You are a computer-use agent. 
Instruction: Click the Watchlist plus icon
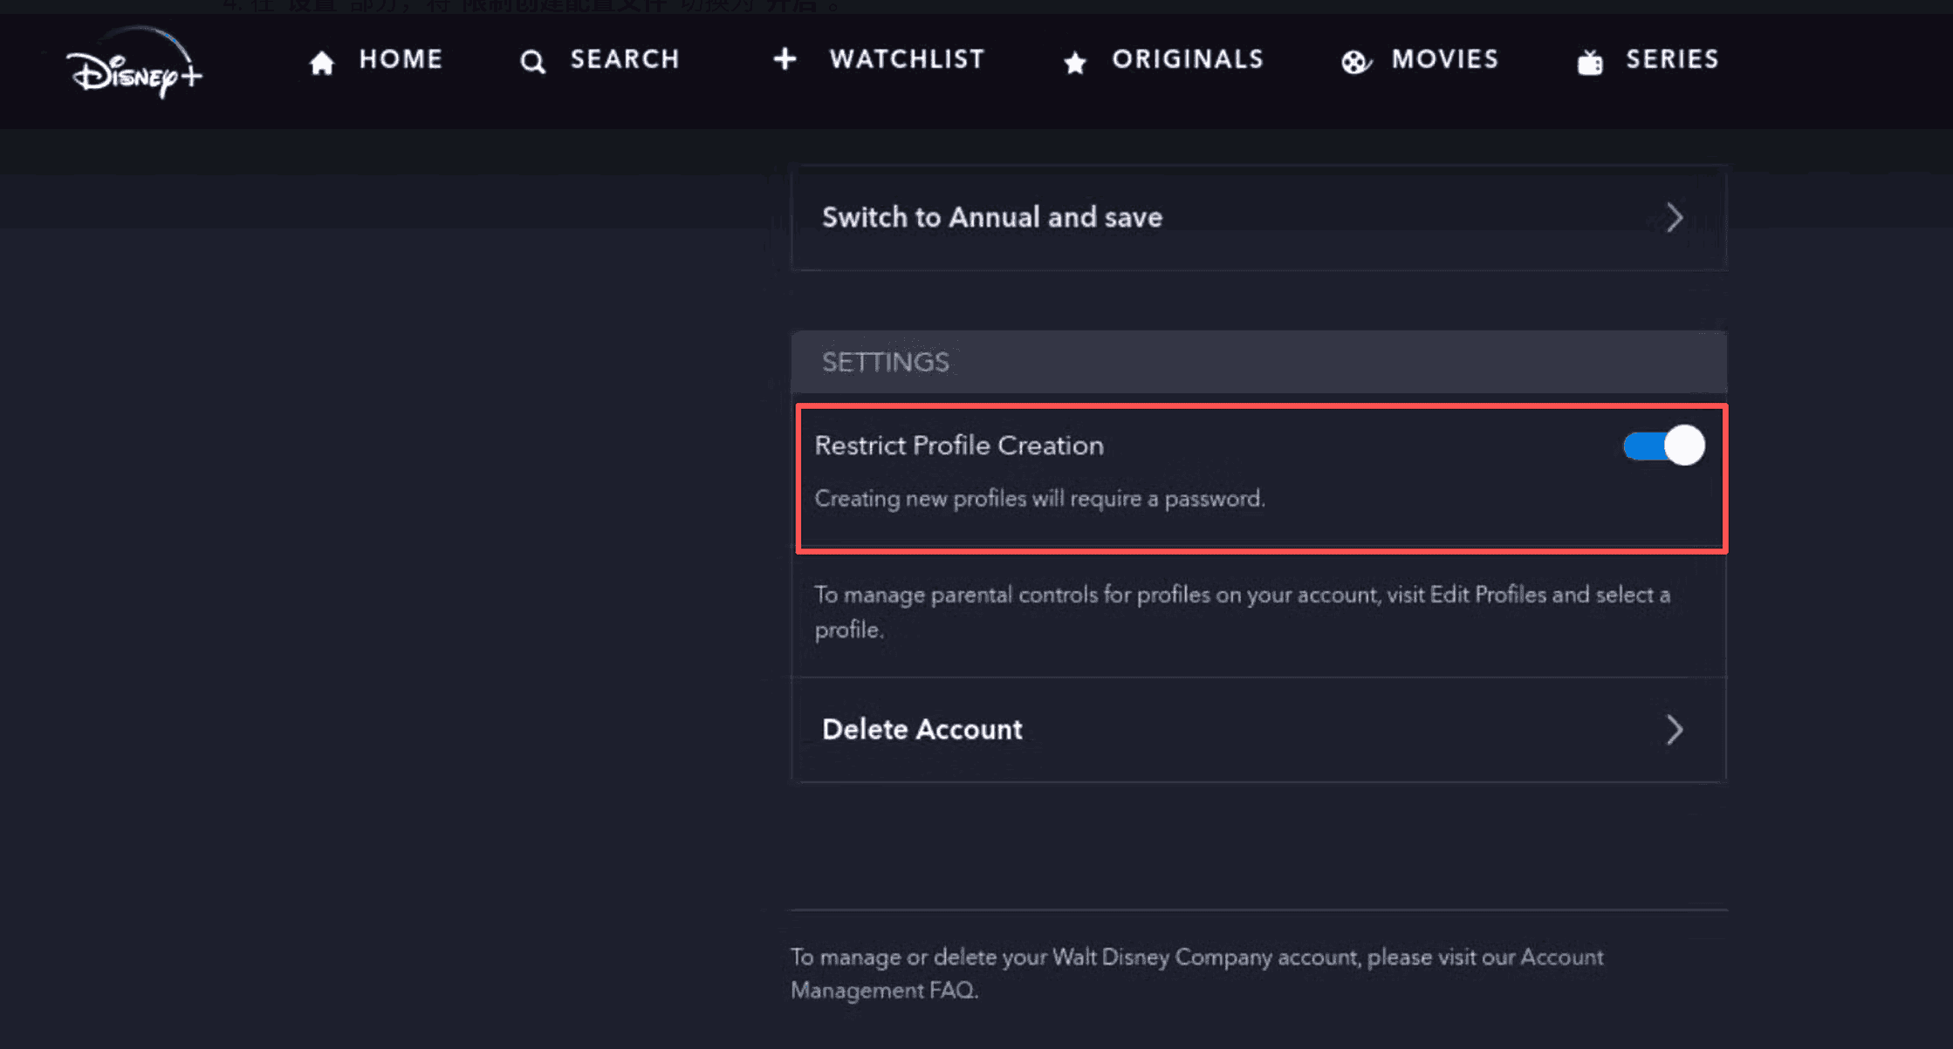pyautogui.click(x=785, y=59)
